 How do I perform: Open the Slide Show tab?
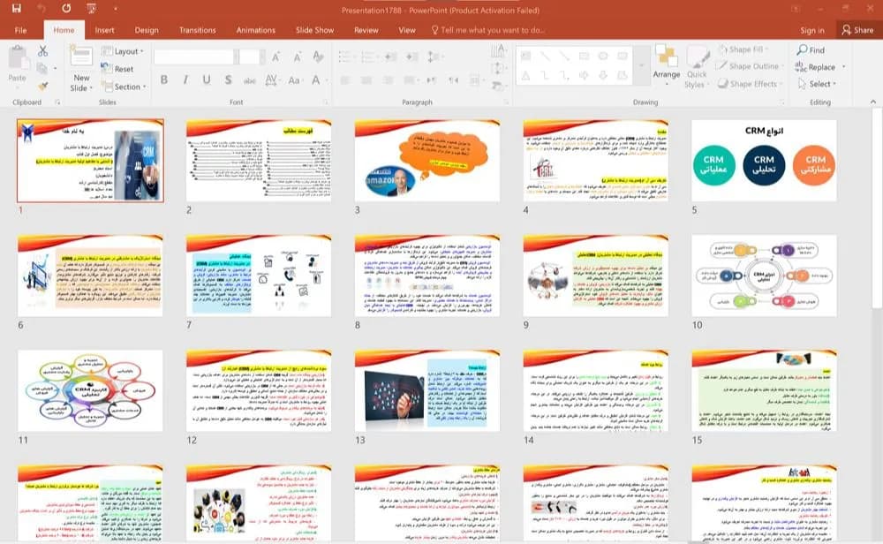point(315,30)
